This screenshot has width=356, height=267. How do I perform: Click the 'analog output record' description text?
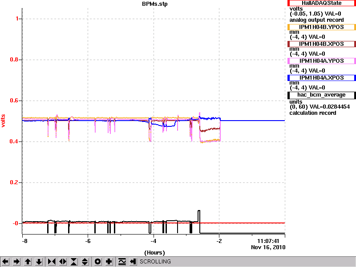pyautogui.click(x=316, y=20)
